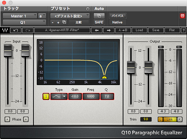Screen dimensions: 187x139
Task: Toggle the output Link button
Action: click(170, 119)
